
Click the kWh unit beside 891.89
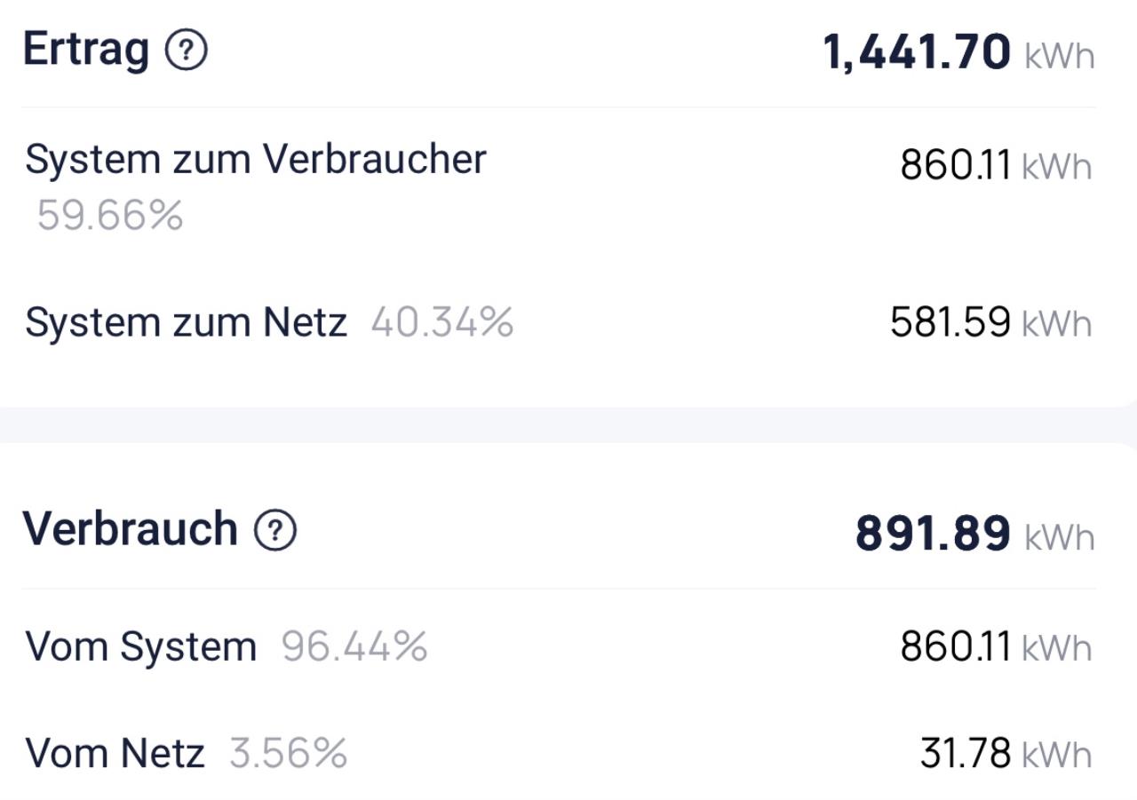[x=1059, y=538]
